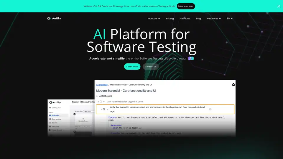283x159 pixels.
Task: Uncheck the highlighted Verify logged-in users test case
Action: point(104,109)
